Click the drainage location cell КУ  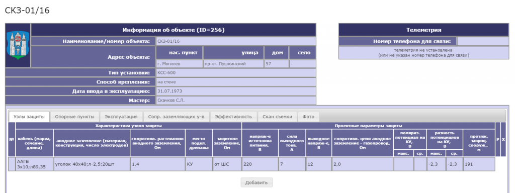click(x=199, y=164)
